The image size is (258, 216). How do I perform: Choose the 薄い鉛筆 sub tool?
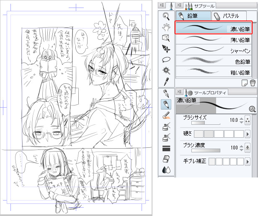[x=214, y=39]
